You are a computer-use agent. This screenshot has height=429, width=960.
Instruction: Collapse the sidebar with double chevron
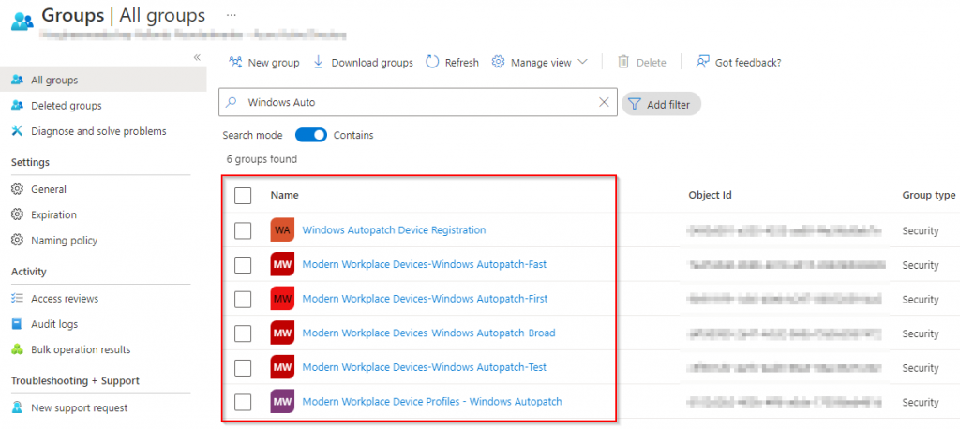click(197, 57)
